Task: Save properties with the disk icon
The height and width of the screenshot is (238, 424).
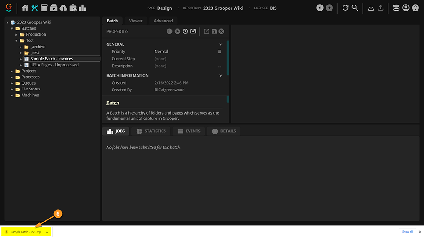Action: click(x=214, y=31)
